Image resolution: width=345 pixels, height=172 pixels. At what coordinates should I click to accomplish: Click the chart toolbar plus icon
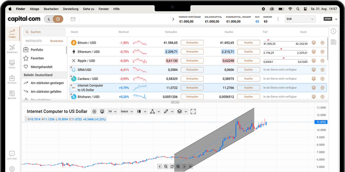94,112
